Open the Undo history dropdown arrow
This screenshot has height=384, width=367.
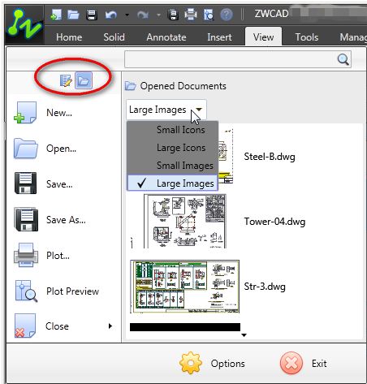pos(127,15)
